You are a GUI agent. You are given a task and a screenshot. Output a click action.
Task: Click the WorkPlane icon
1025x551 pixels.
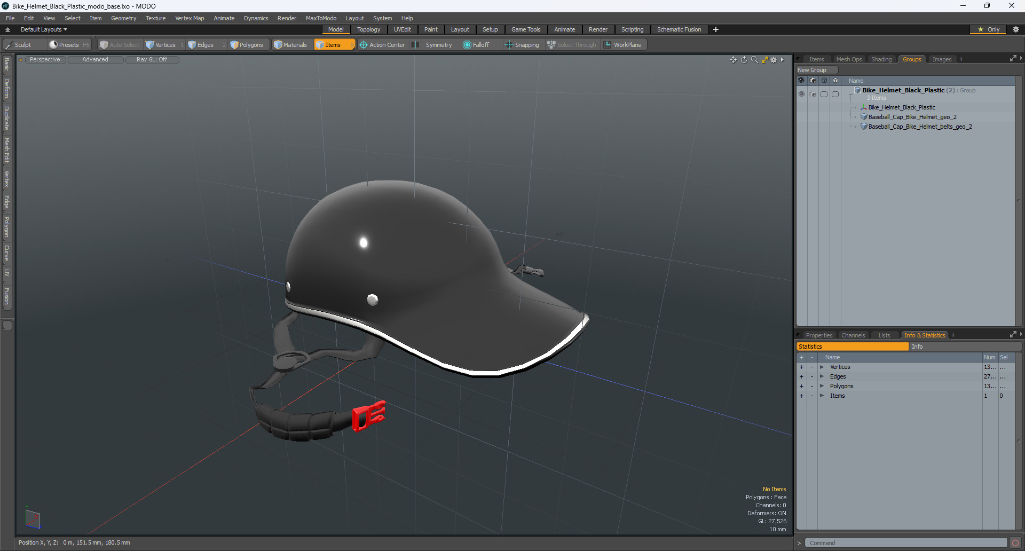[608, 45]
